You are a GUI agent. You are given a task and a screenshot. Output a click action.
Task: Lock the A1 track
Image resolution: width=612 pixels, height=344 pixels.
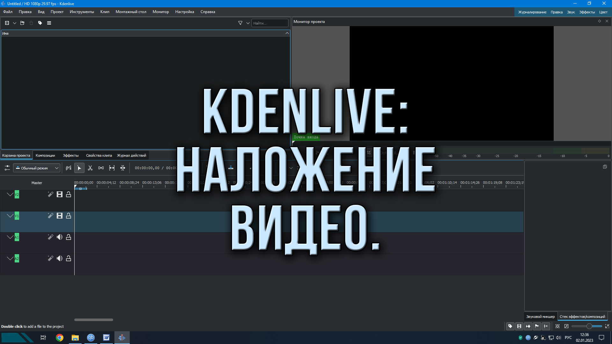coord(69,237)
